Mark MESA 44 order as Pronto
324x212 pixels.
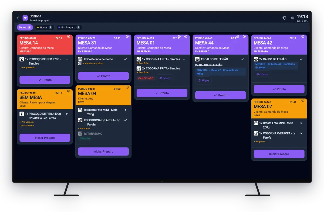(221, 95)
